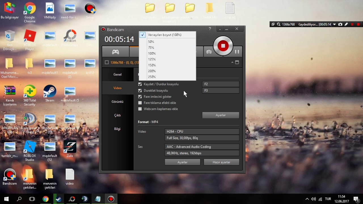
Task: Pause the recording with the pause icon
Action: coord(237,51)
